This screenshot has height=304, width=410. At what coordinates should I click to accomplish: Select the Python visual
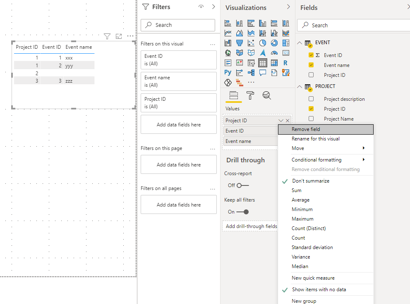228,72
